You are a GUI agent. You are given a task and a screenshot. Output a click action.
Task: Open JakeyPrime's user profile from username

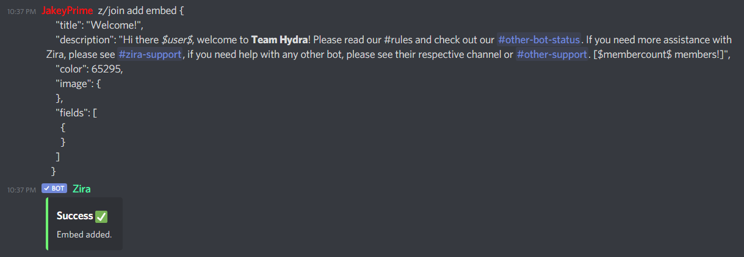[x=67, y=12]
